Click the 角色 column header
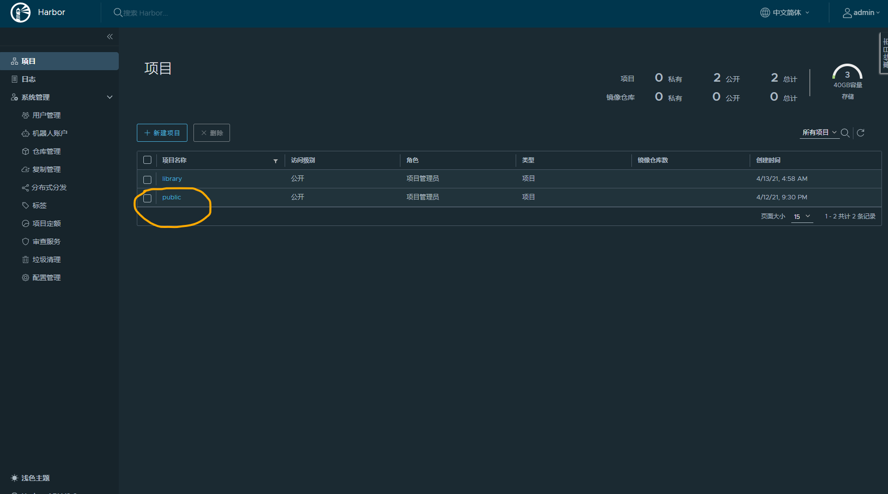Viewport: 888px width, 494px height. point(412,160)
